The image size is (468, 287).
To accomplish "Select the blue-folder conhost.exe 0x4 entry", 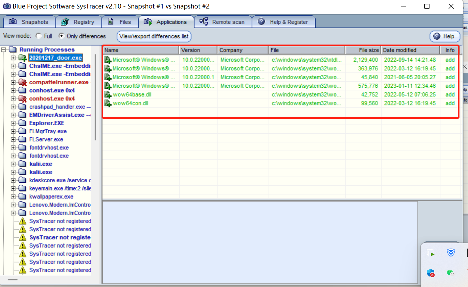I will [52, 90].
